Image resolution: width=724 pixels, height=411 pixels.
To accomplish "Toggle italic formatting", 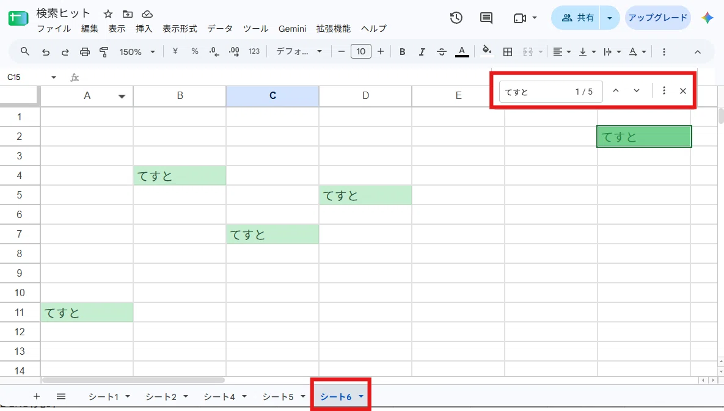I will 422,52.
